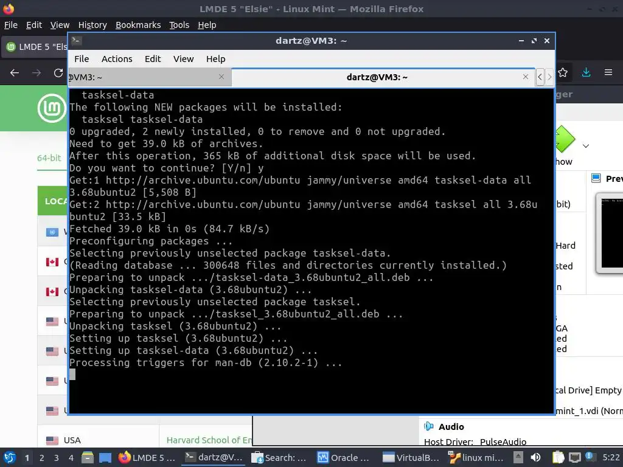Click the USA mirror row text
Screen dimensions: 623x467
click(x=72, y=440)
